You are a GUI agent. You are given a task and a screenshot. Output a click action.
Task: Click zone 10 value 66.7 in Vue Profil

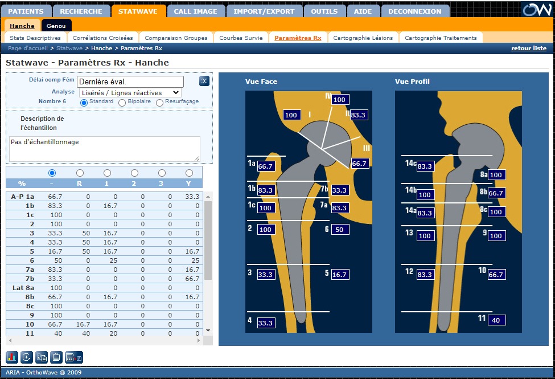(x=496, y=274)
